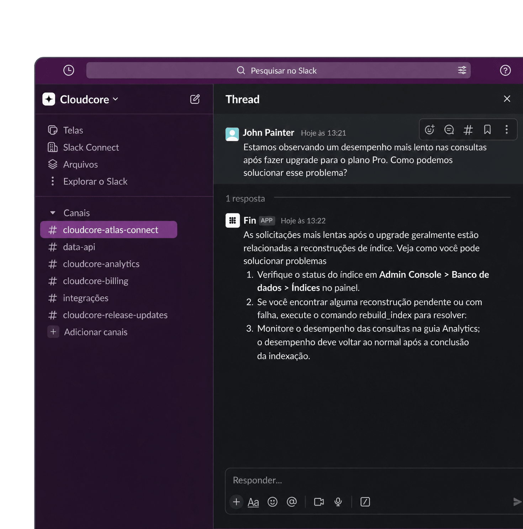Screen dimensions: 523x529
Task: Close the Thread panel
Action: (x=507, y=99)
